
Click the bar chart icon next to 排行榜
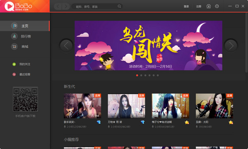tap(14, 36)
